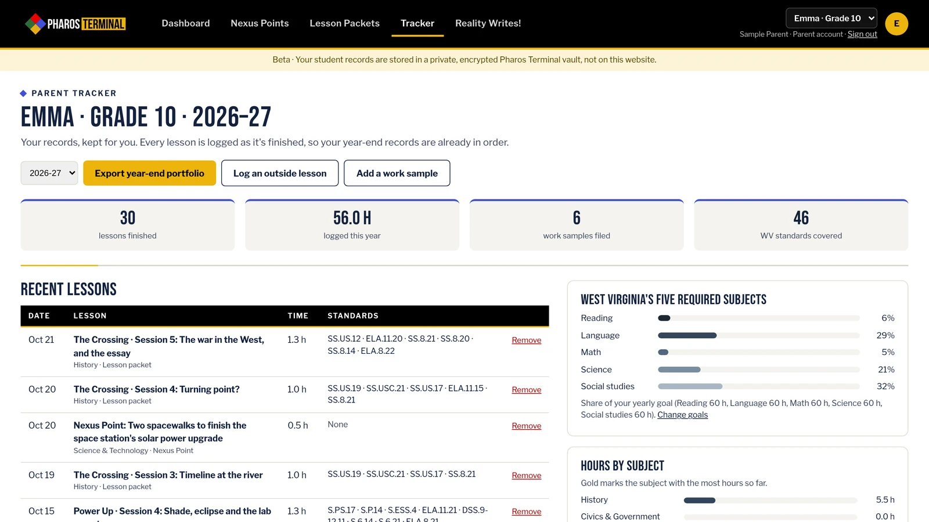This screenshot has height=522, width=929.
Task: Open the round E avatar menu
Action: coord(896,24)
